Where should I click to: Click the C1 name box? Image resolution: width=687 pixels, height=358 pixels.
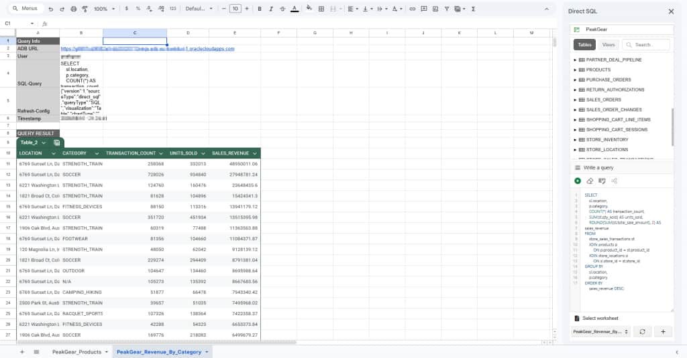pyautogui.click(x=19, y=23)
